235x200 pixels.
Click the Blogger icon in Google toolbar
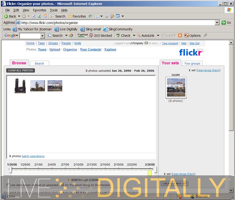click(x=180, y=35)
